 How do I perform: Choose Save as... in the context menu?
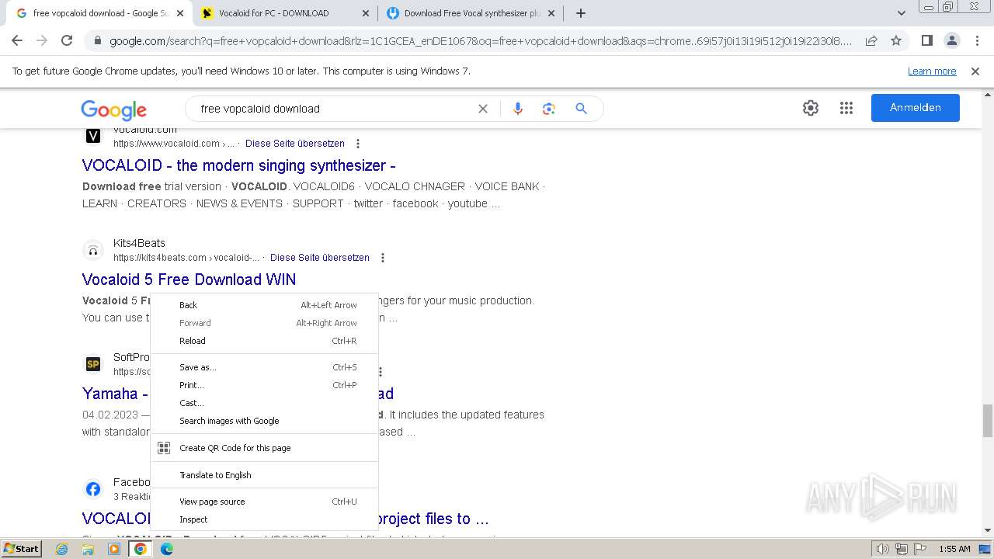[264, 367]
